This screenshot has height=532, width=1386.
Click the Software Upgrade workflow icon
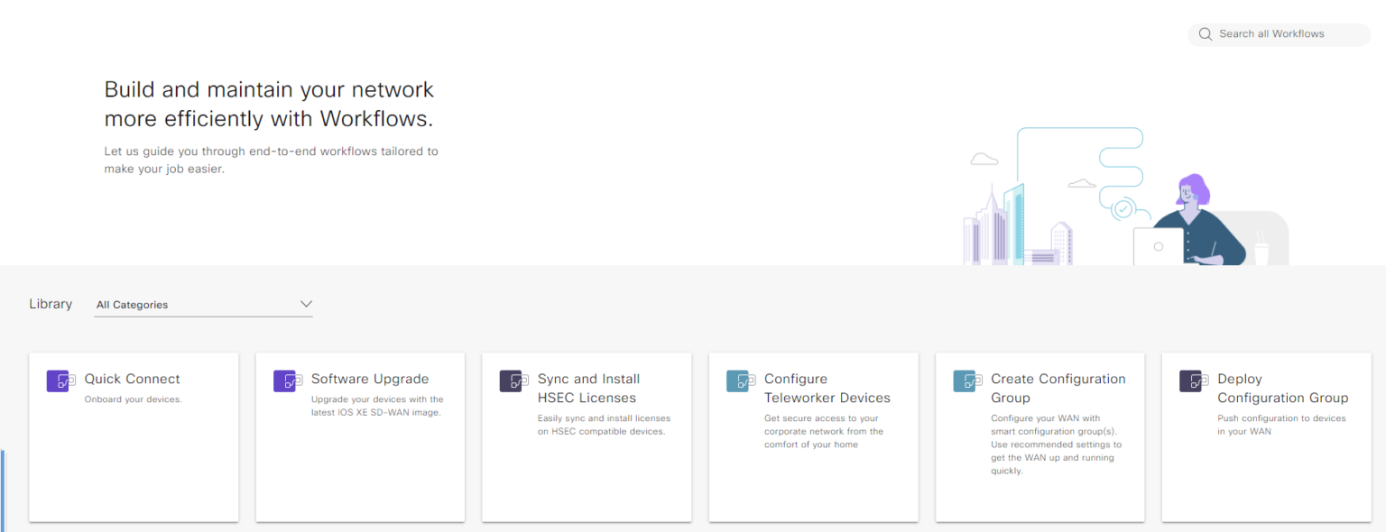tap(286, 381)
